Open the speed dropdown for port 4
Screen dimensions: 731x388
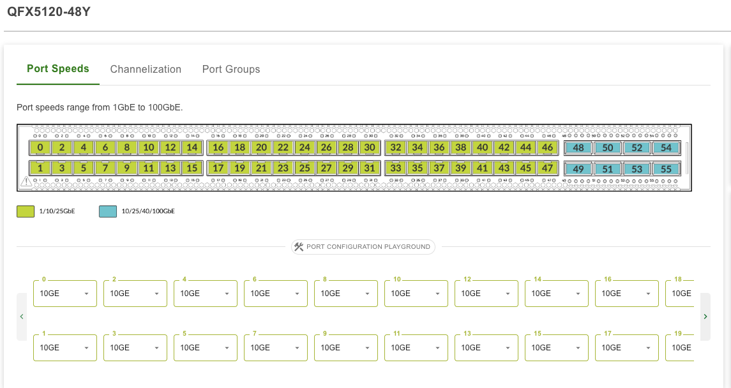point(206,294)
